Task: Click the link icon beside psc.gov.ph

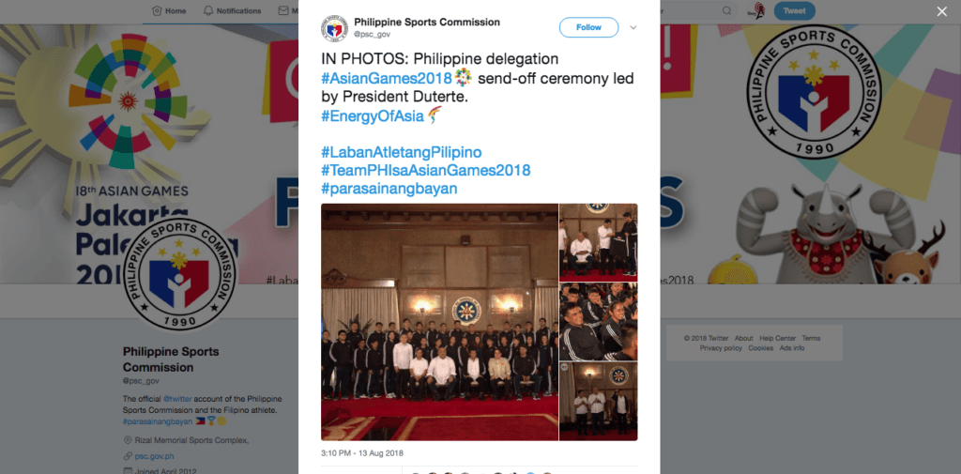Action: pos(128,456)
